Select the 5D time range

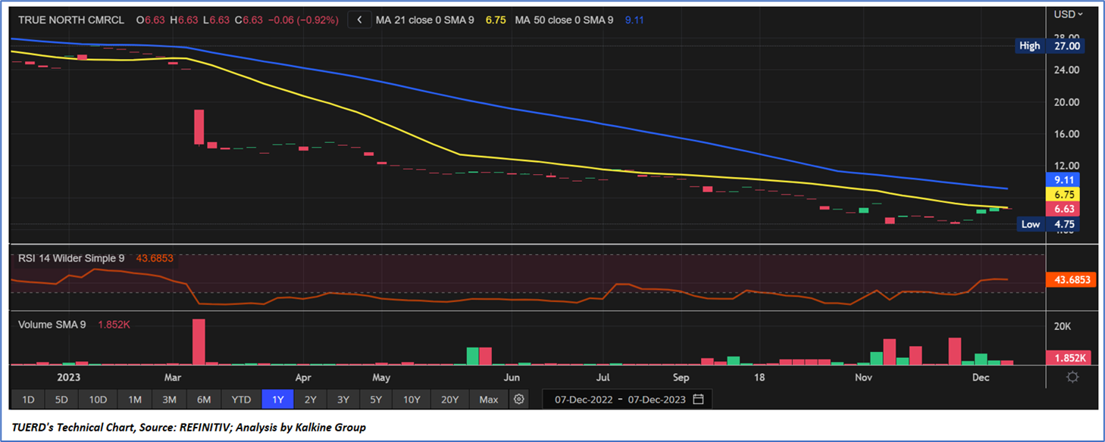pos(61,399)
